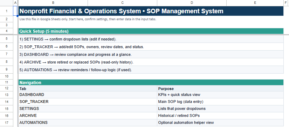Image resolution: width=289 pixels, height=127 pixels.
Task: Click the step '3) DASHBOARD → review compliance'
Action: click(151, 54)
